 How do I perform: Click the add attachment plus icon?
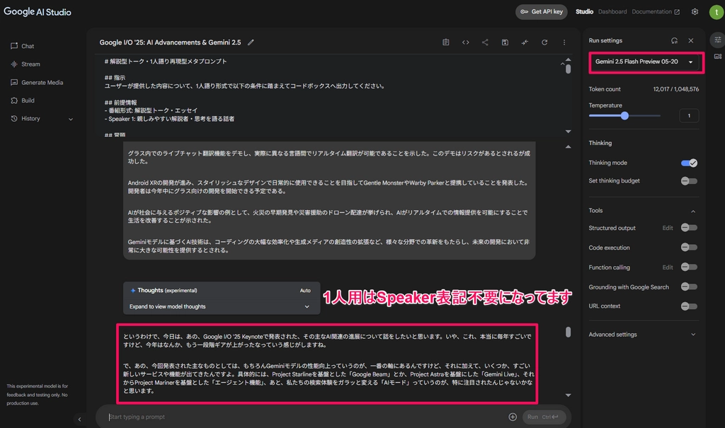[x=513, y=417]
